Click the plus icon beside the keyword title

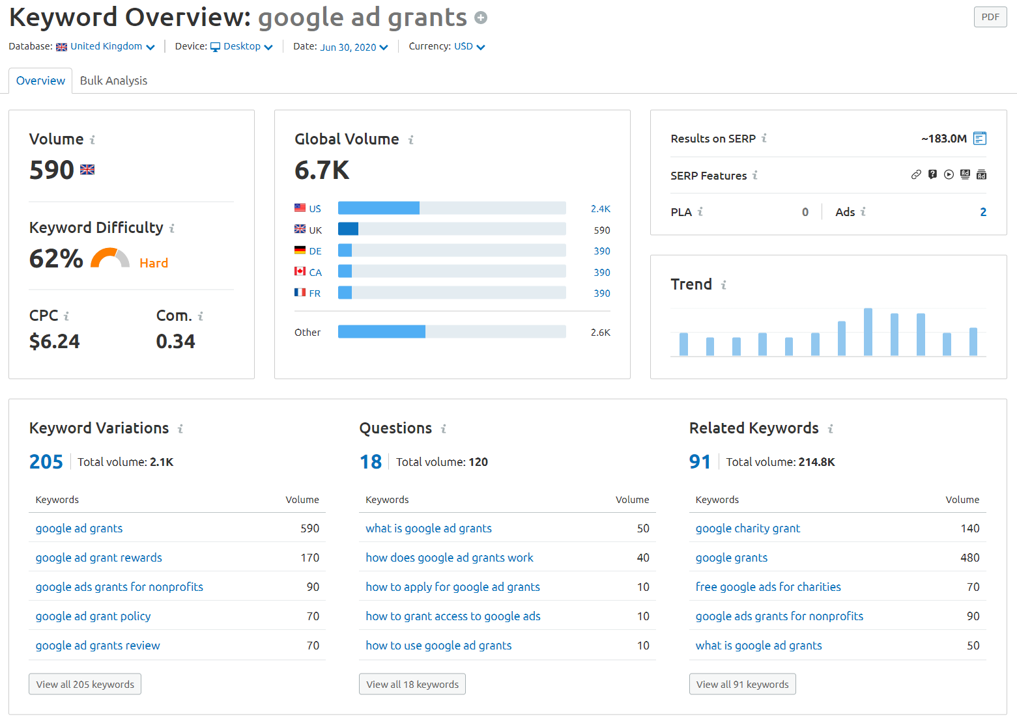coord(481,18)
